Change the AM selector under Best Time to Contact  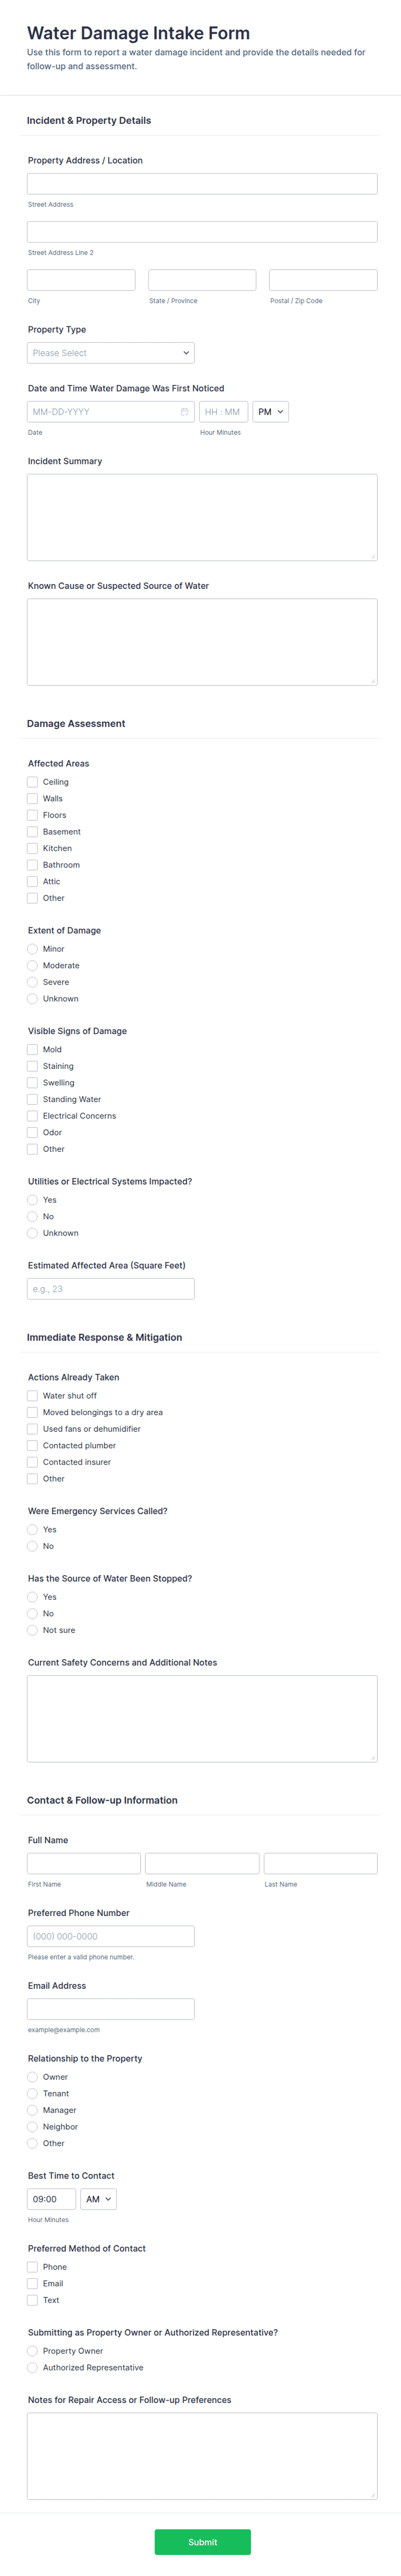98,2199
